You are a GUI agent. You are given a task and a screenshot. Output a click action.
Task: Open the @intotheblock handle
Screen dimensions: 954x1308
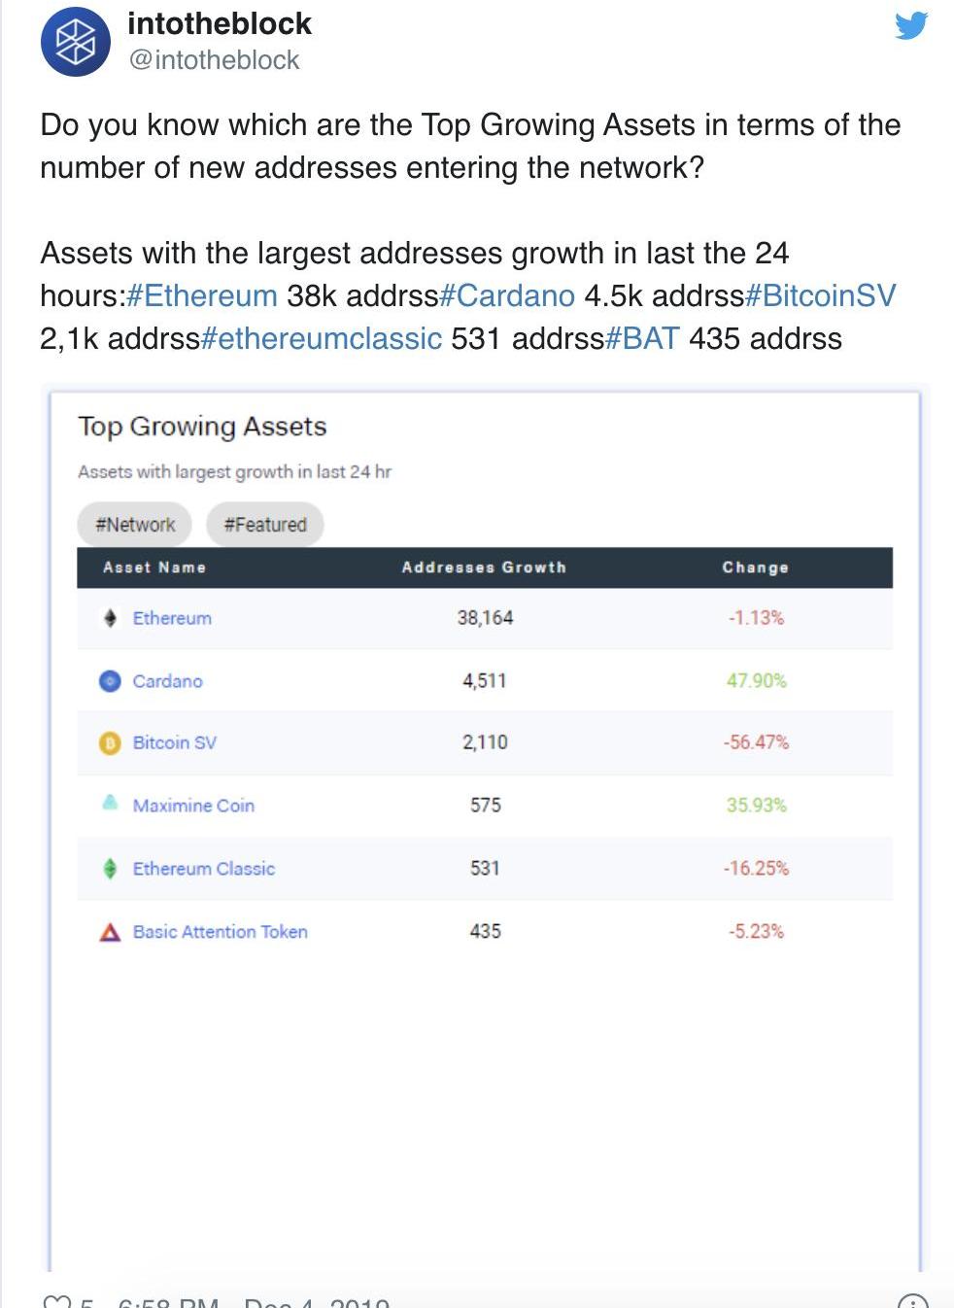(214, 60)
